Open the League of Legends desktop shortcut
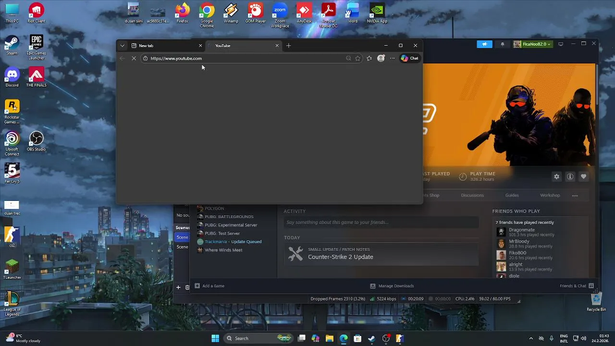The height and width of the screenshot is (346, 615). coord(12,304)
